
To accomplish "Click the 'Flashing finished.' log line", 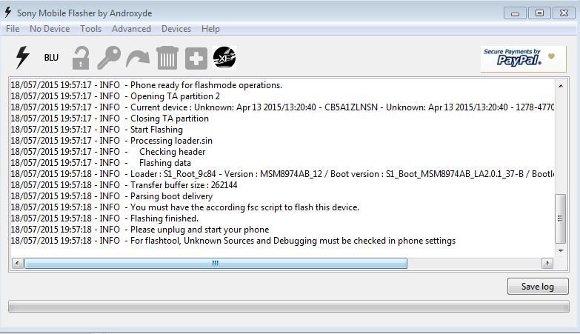I will coord(104,218).
